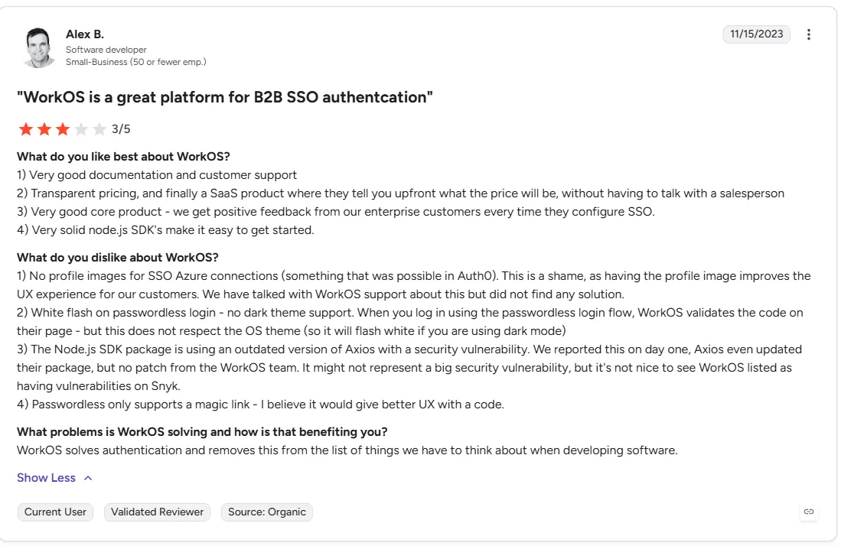The height and width of the screenshot is (546, 841).
Task: Click the 3/5 rating text
Action: click(x=121, y=129)
